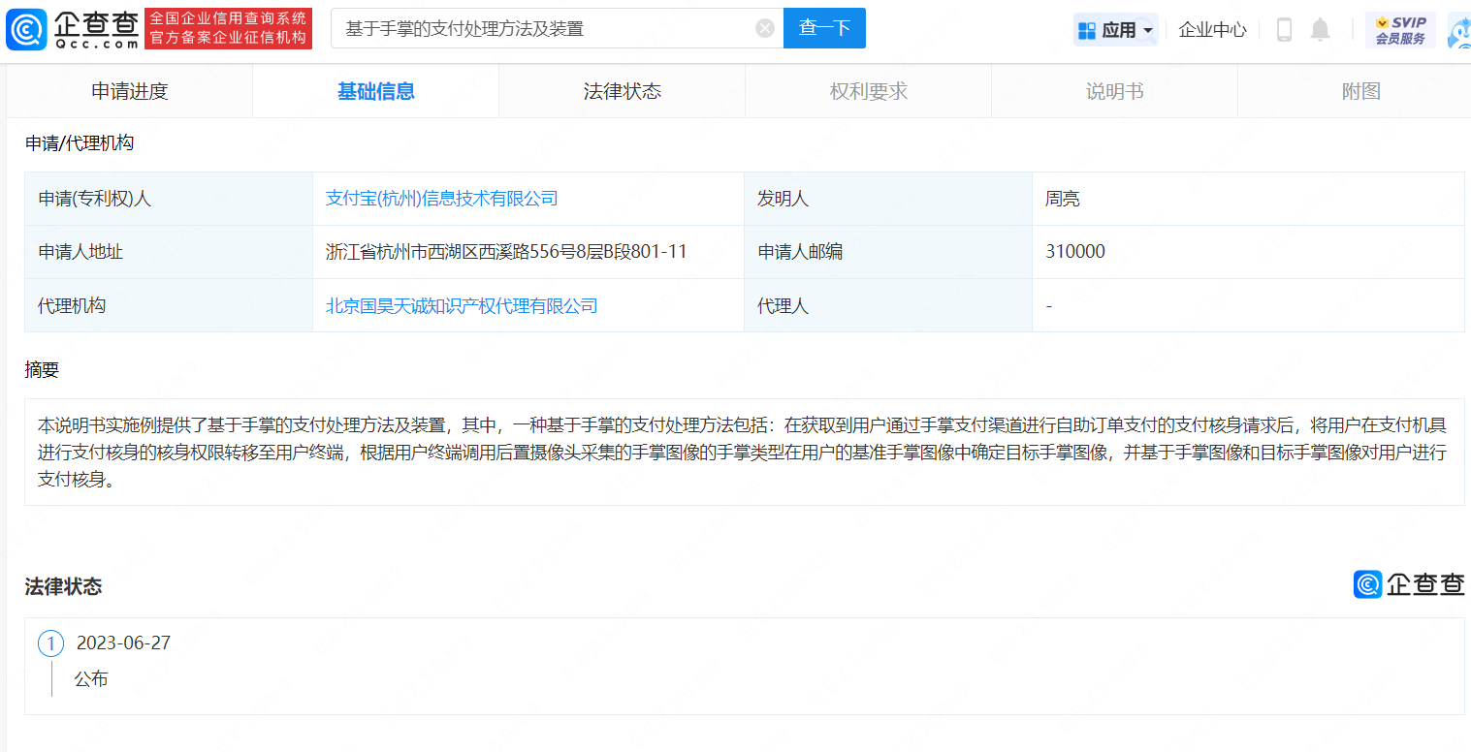Viewport: 1471px width, 752px height.
Task: Click the 代理人 label cell
Action: point(888,305)
